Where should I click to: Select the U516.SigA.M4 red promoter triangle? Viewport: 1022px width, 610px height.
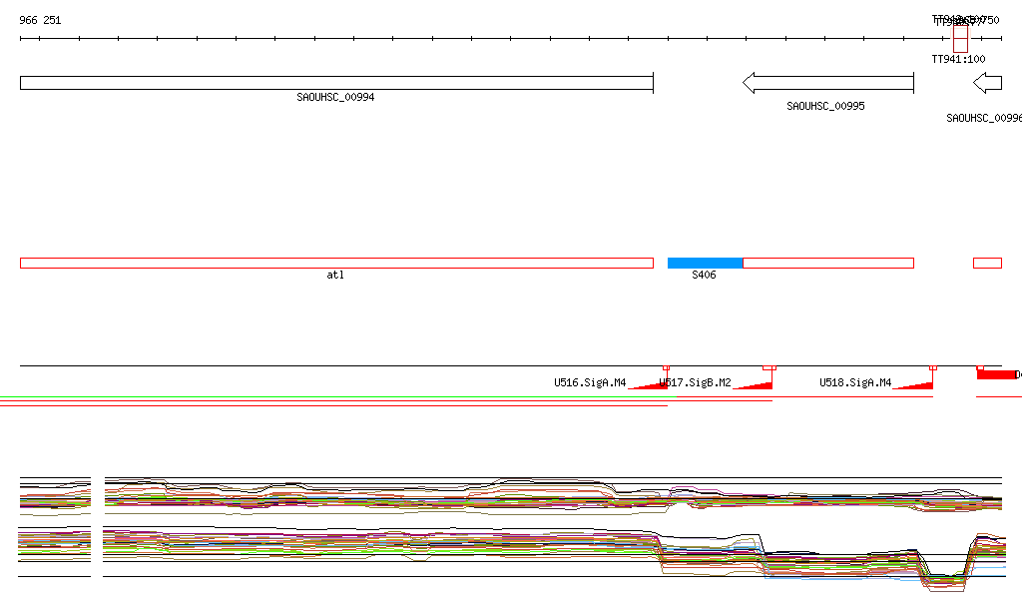point(651,384)
